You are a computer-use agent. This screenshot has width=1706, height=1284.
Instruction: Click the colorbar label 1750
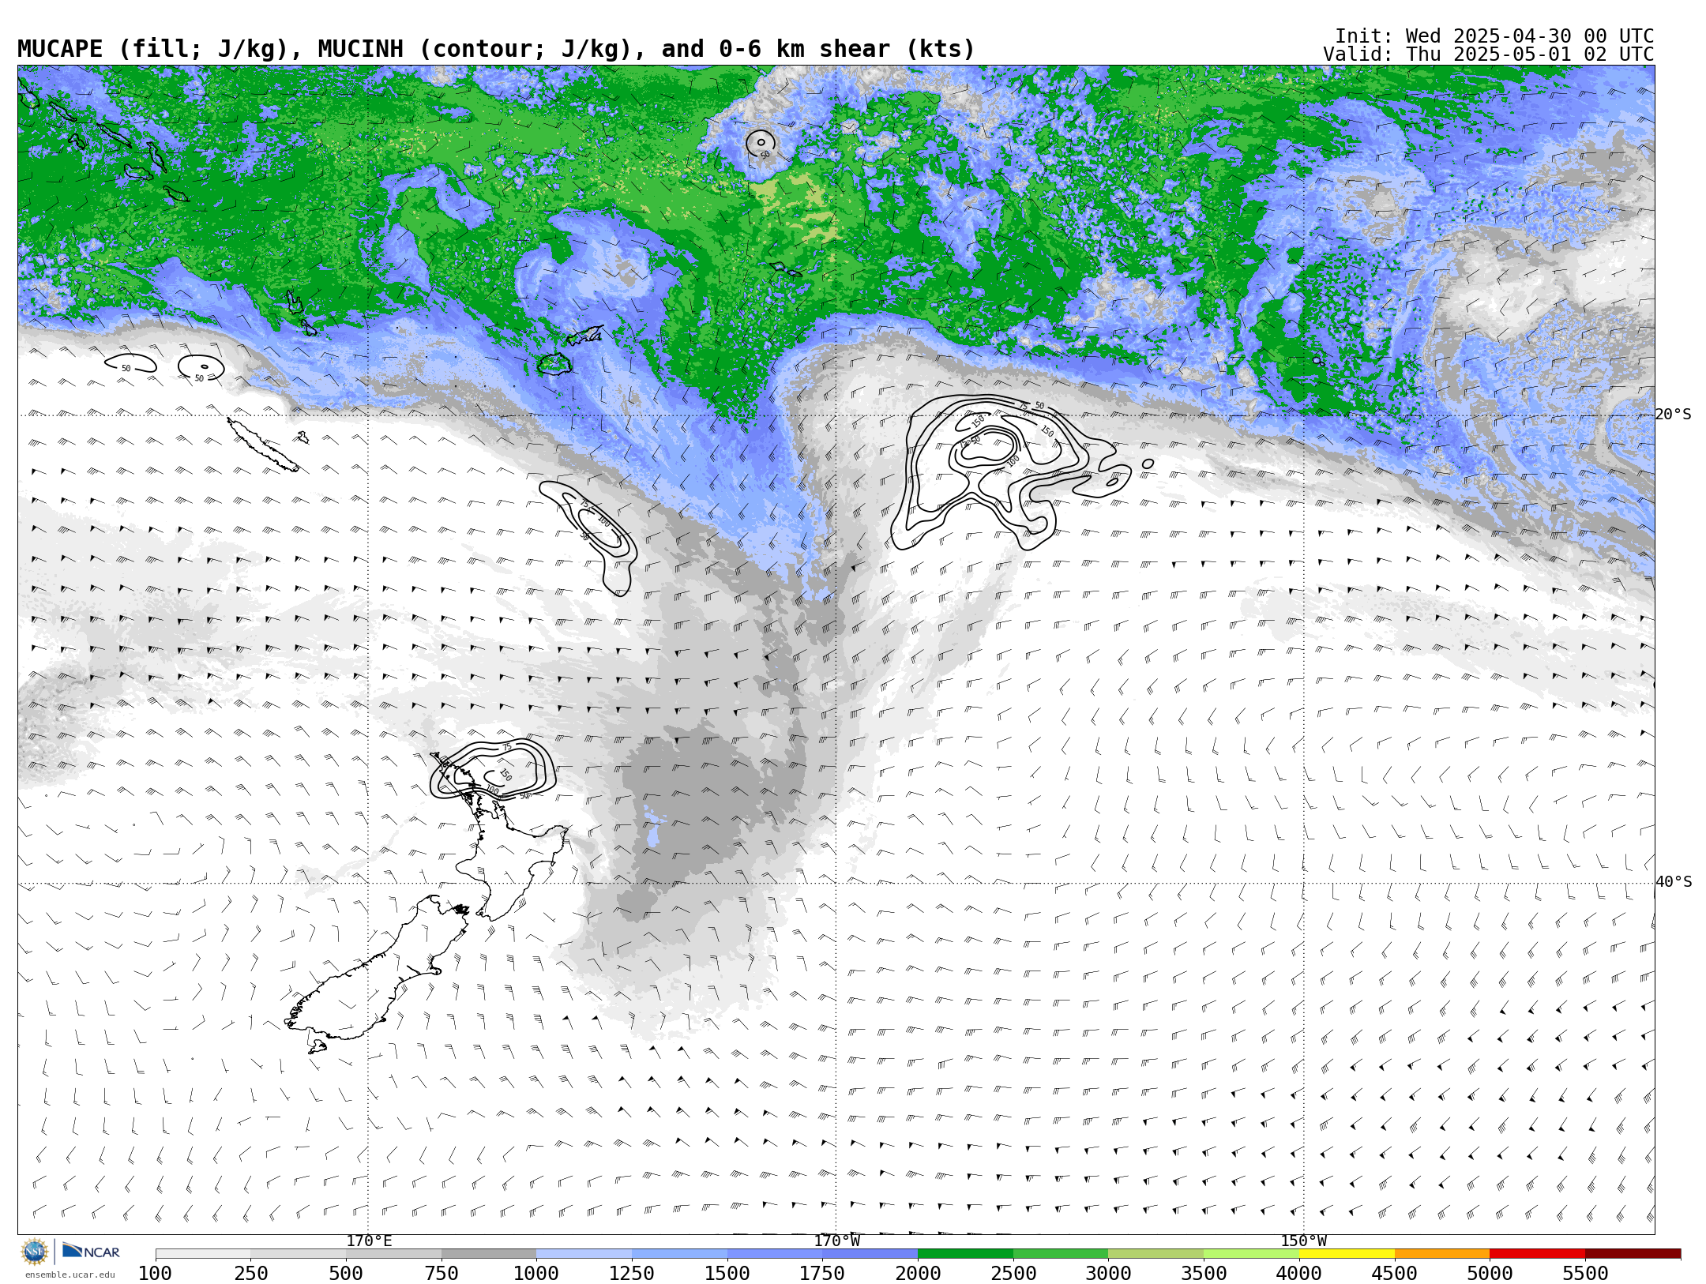tap(822, 1274)
